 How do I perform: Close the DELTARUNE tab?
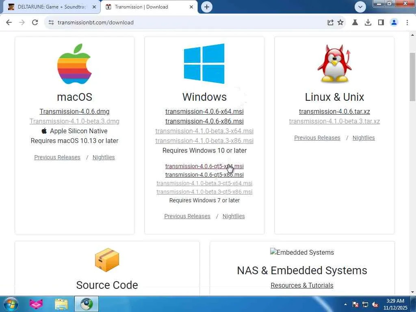(94, 7)
